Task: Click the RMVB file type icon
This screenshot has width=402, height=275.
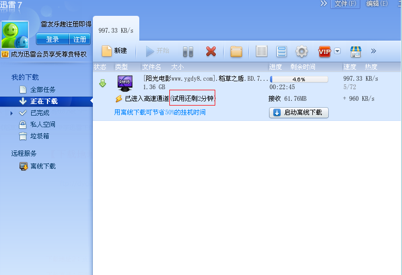Action: click(125, 83)
